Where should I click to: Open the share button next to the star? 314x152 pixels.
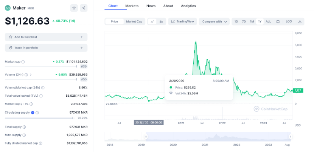click(84, 8)
